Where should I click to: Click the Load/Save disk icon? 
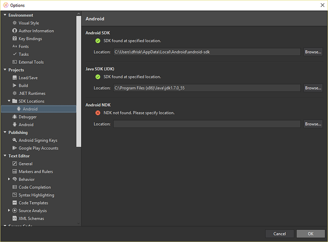pos(15,78)
